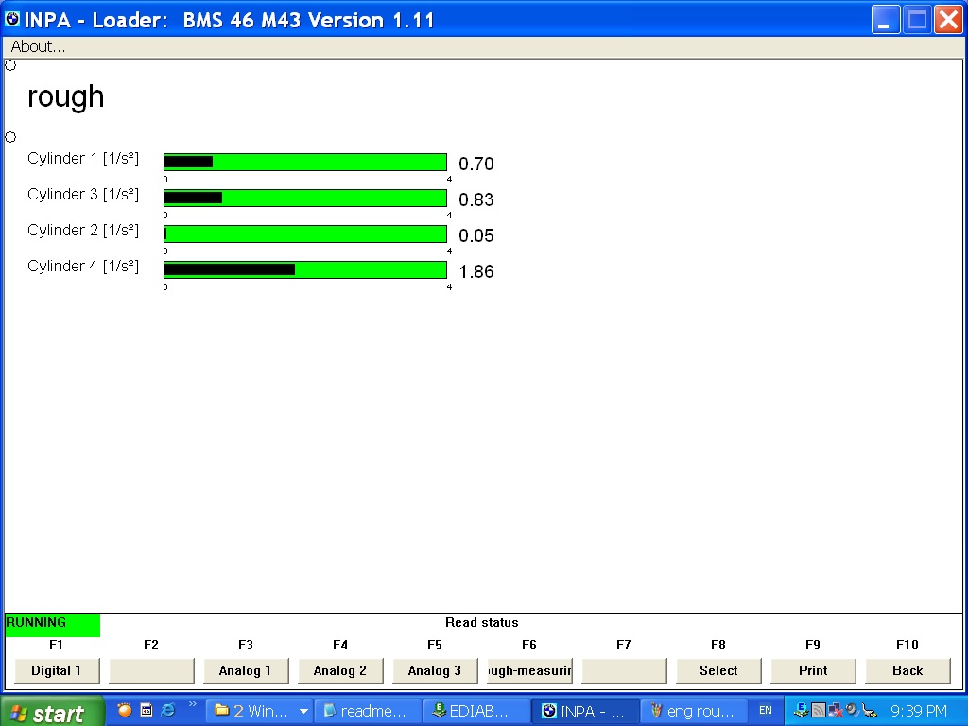The height and width of the screenshot is (726, 968).
Task: Click the 'Cylinder 1 [1/s²]' label
Action: point(83,159)
